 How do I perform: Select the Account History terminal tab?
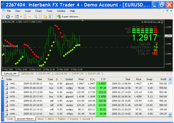pyautogui.click(x=25, y=119)
